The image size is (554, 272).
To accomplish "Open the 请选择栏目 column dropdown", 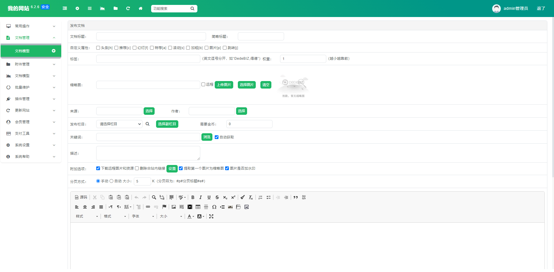I will pos(119,124).
